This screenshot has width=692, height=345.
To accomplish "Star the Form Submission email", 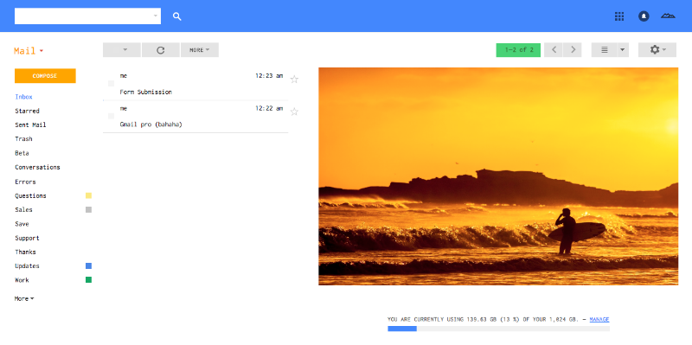I will pyautogui.click(x=294, y=80).
